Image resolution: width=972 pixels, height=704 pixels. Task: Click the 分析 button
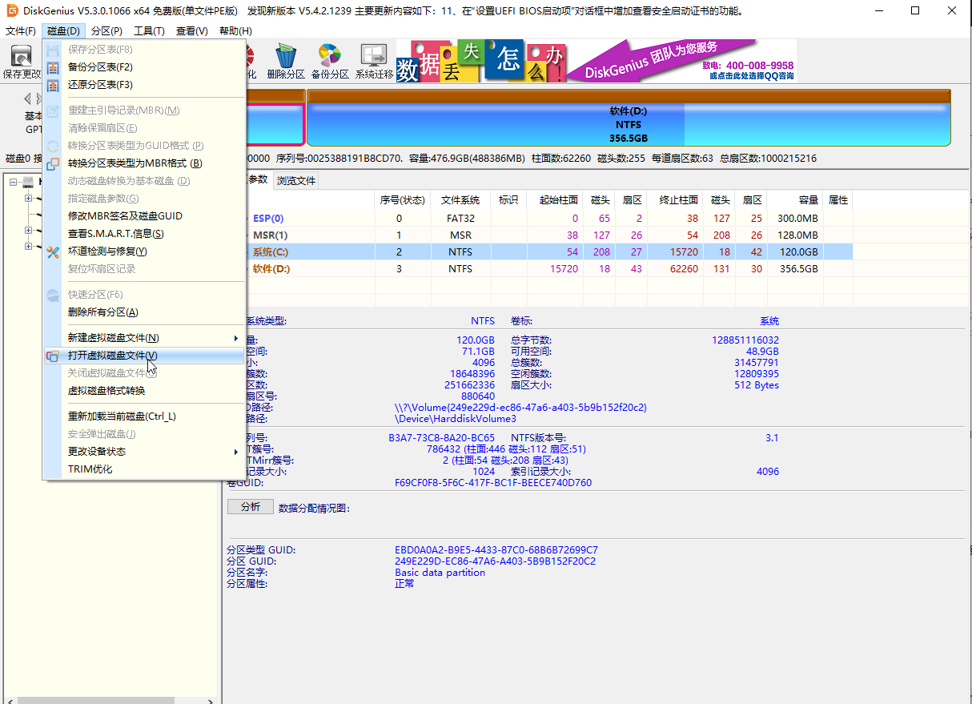point(250,507)
